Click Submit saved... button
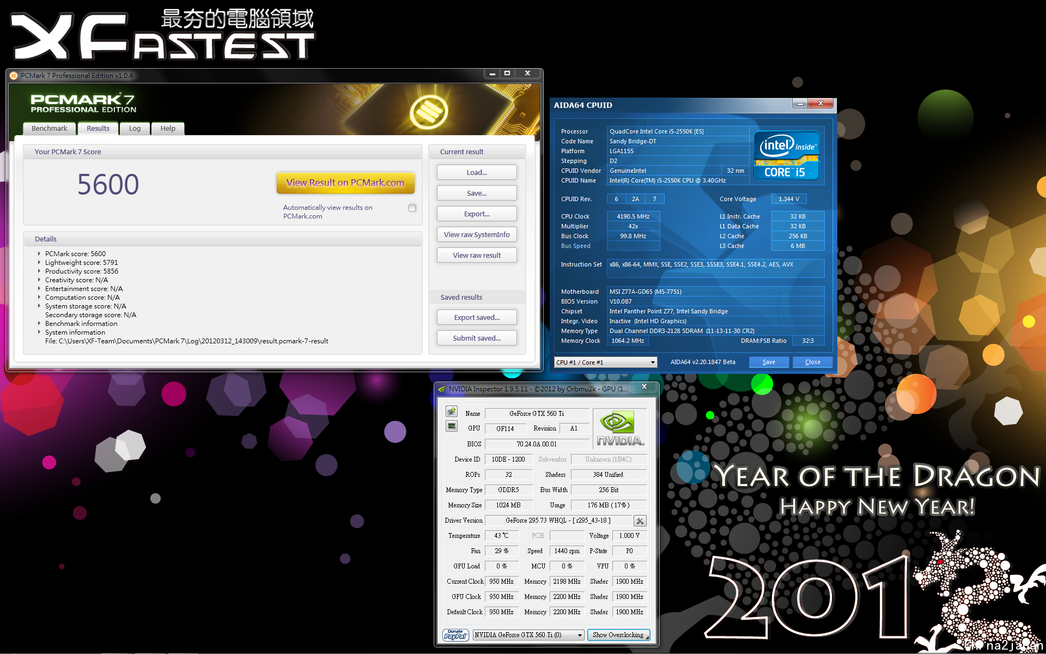The image size is (1046, 654). [477, 338]
